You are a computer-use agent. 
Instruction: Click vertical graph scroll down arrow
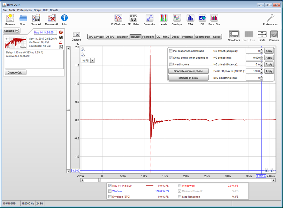coord(68,171)
